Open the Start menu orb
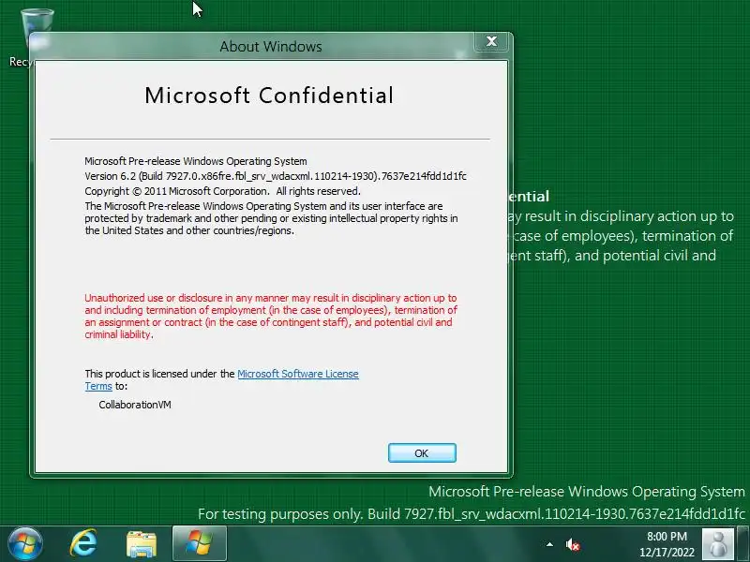Screen dimensions: 750x562 click(25, 544)
